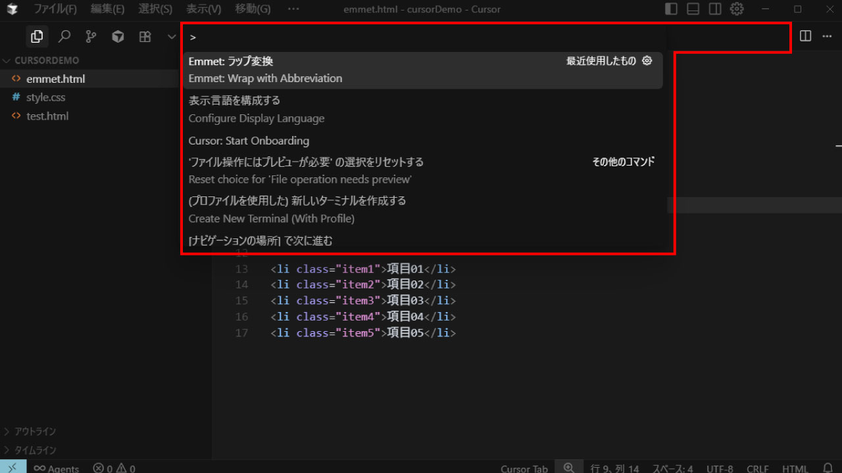
Task: Select Cursor: Start Onboarding command
Action: (422, 141)
